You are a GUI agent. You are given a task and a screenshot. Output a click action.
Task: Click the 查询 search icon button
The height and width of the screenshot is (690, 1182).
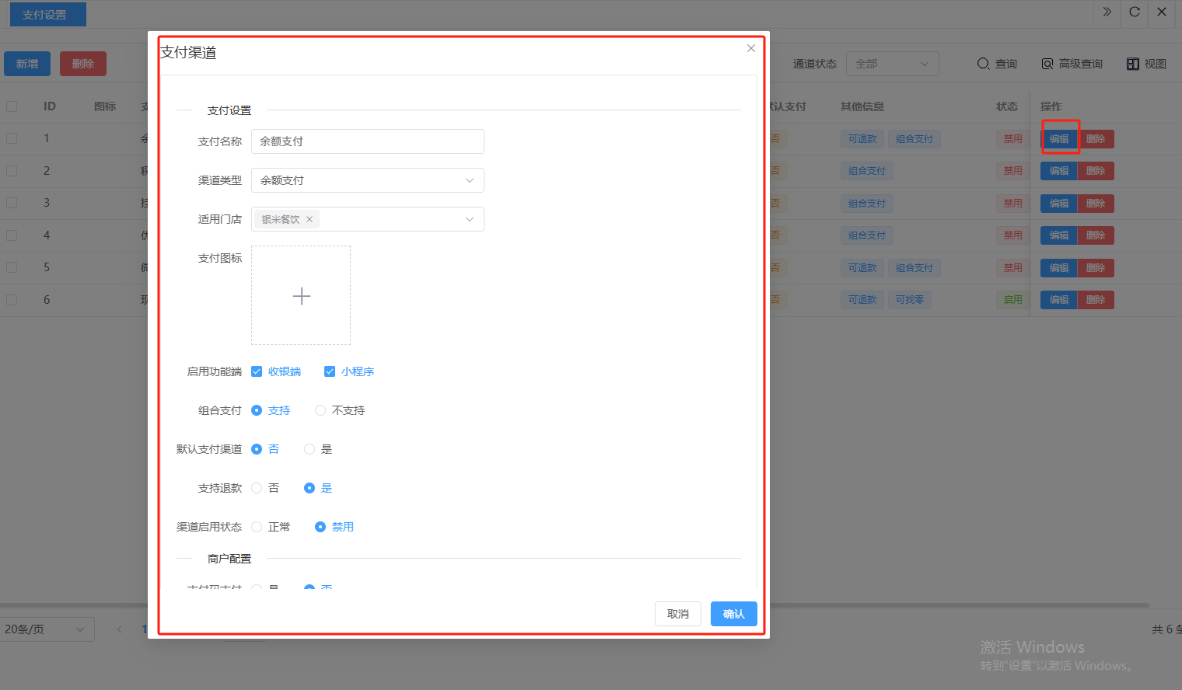997,64
